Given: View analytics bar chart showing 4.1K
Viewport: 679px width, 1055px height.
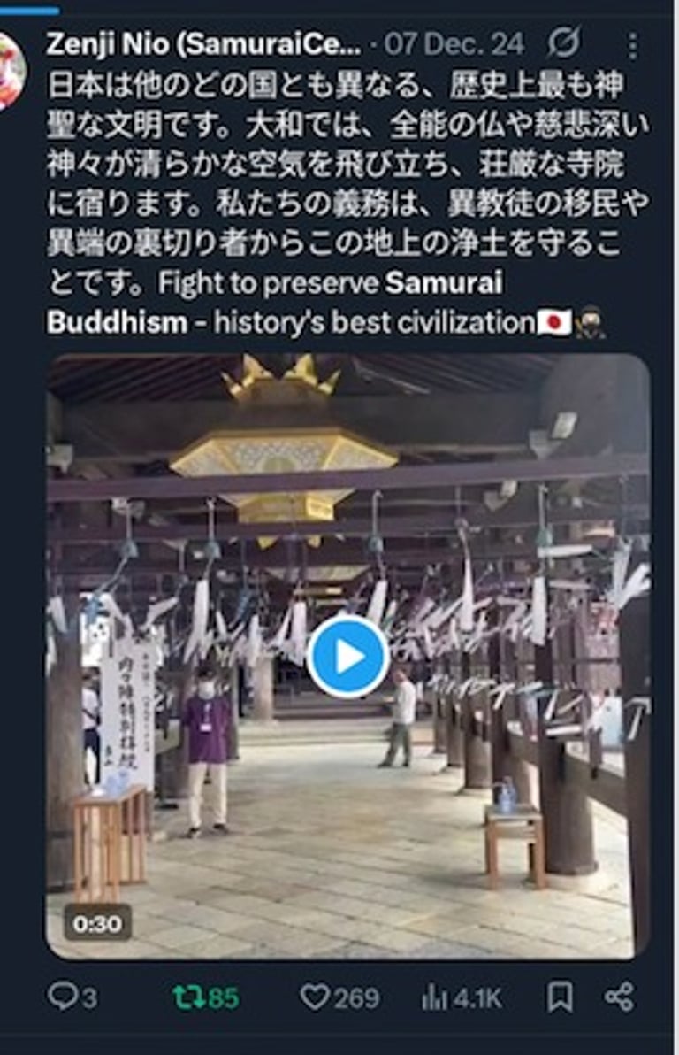Looking at the screenshot, I should click(x=462, y=997).
